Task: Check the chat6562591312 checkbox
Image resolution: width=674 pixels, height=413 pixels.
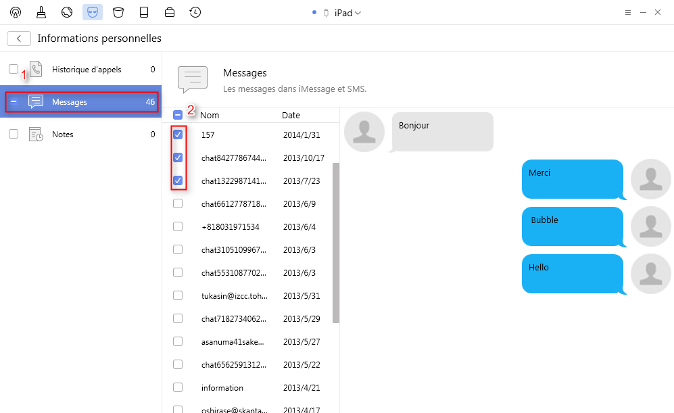Action: (x=178, y=364)
